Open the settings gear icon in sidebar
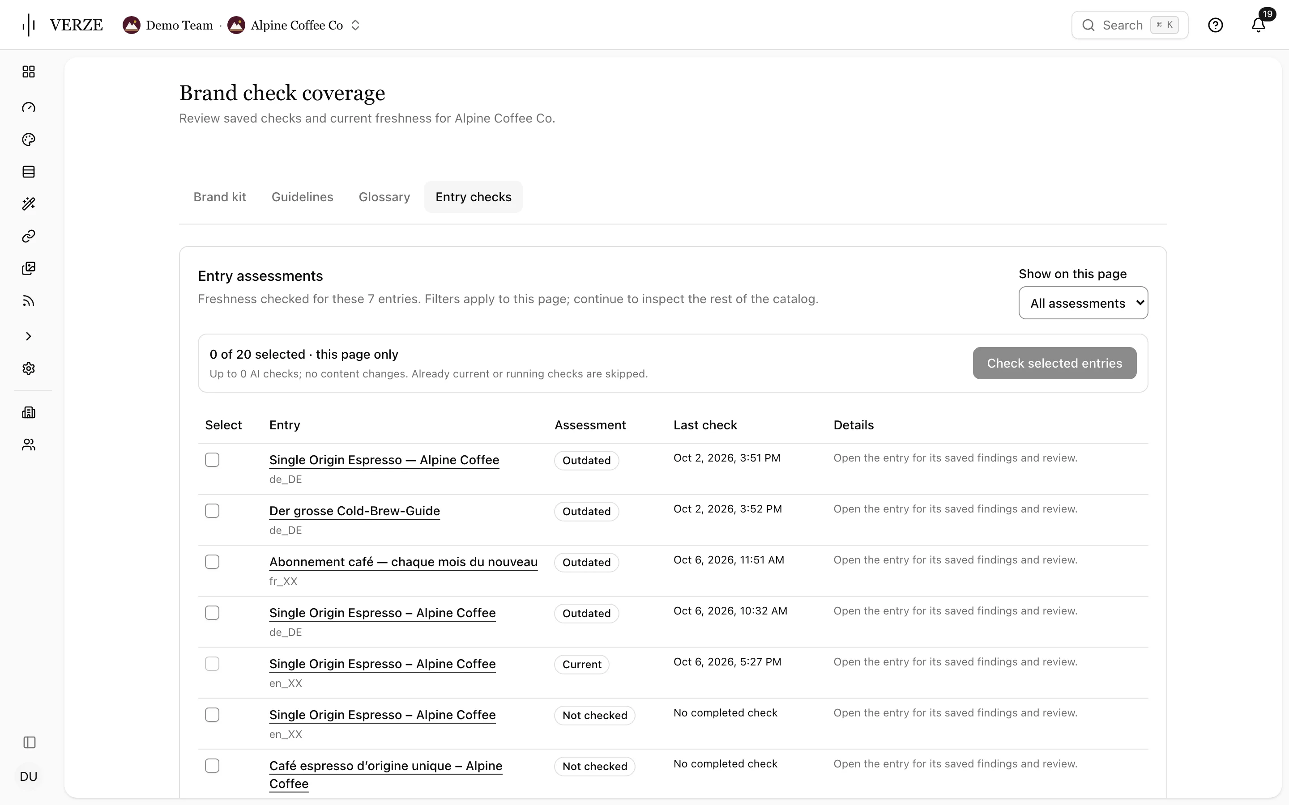 pos(29,369)
